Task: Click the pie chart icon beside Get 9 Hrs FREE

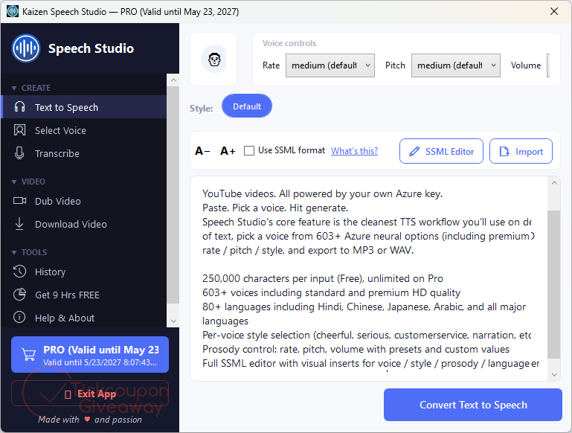Action: coord(19,295)
